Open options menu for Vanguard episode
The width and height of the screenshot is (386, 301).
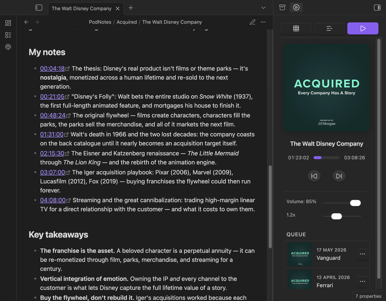click(362, 254)
